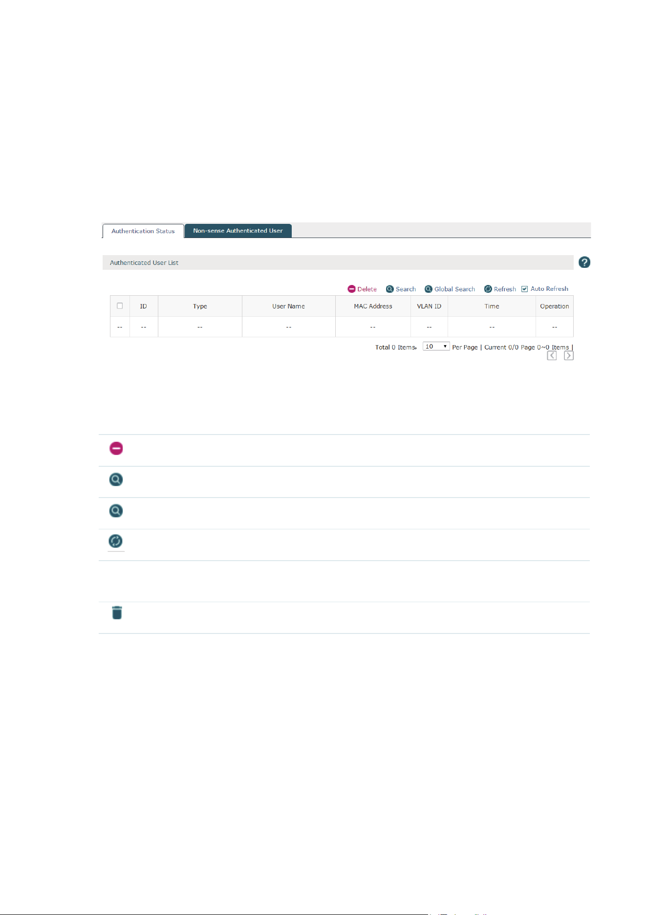Viewport: 647px width, 915px height.
Task: Go to previous page arrow
Action: (x=552, y=355)
